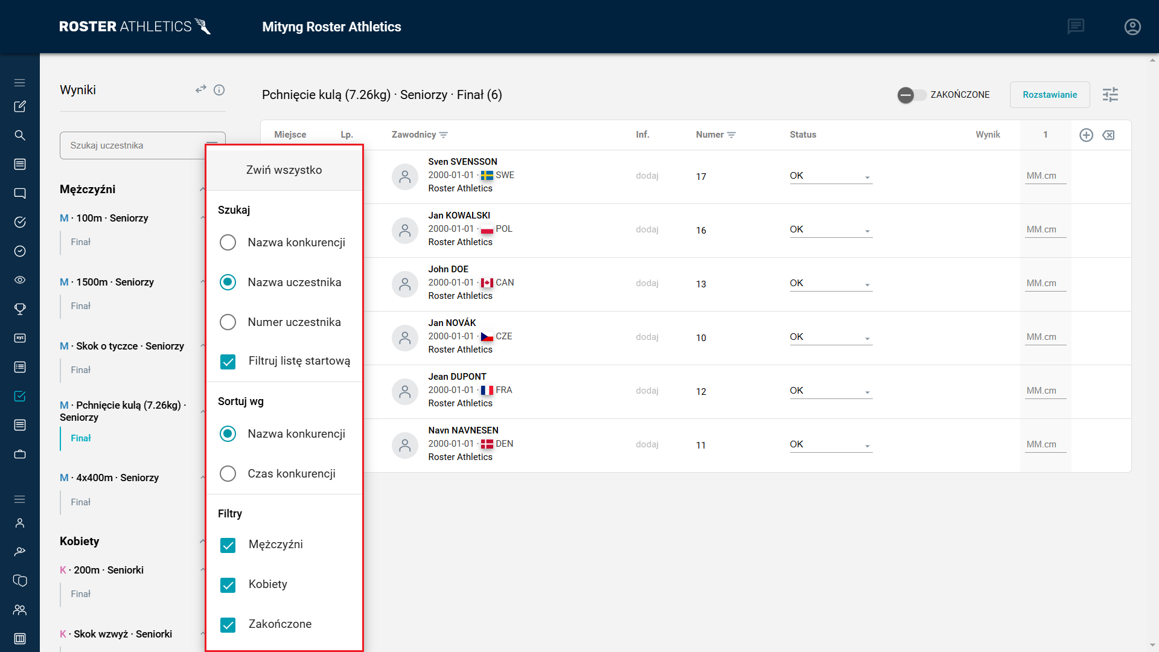
Task: Choose Czas konkurencji sort radio option
Action: [x=228, y=474]
